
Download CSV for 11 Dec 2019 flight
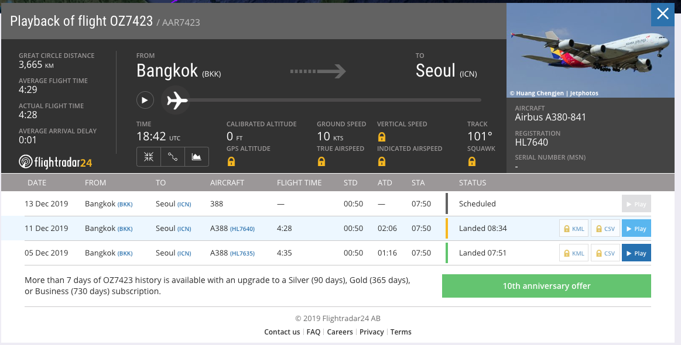click(605, 229)
